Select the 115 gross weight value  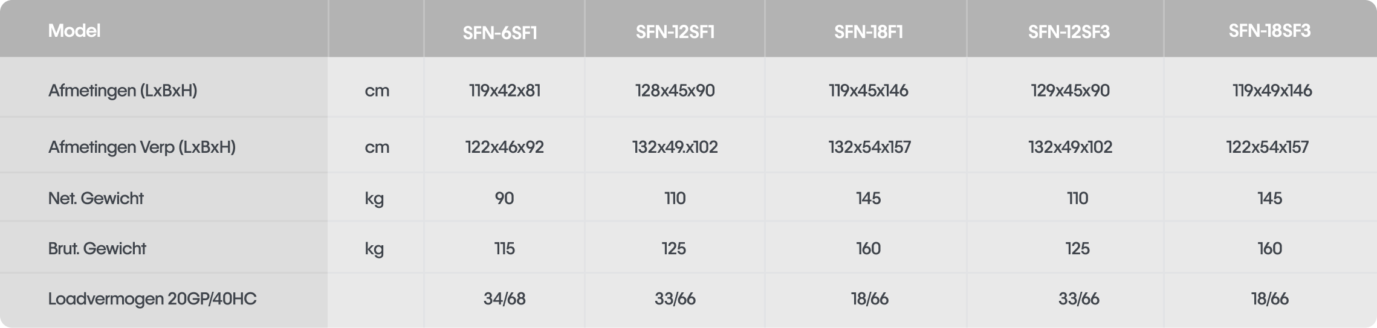504,248
